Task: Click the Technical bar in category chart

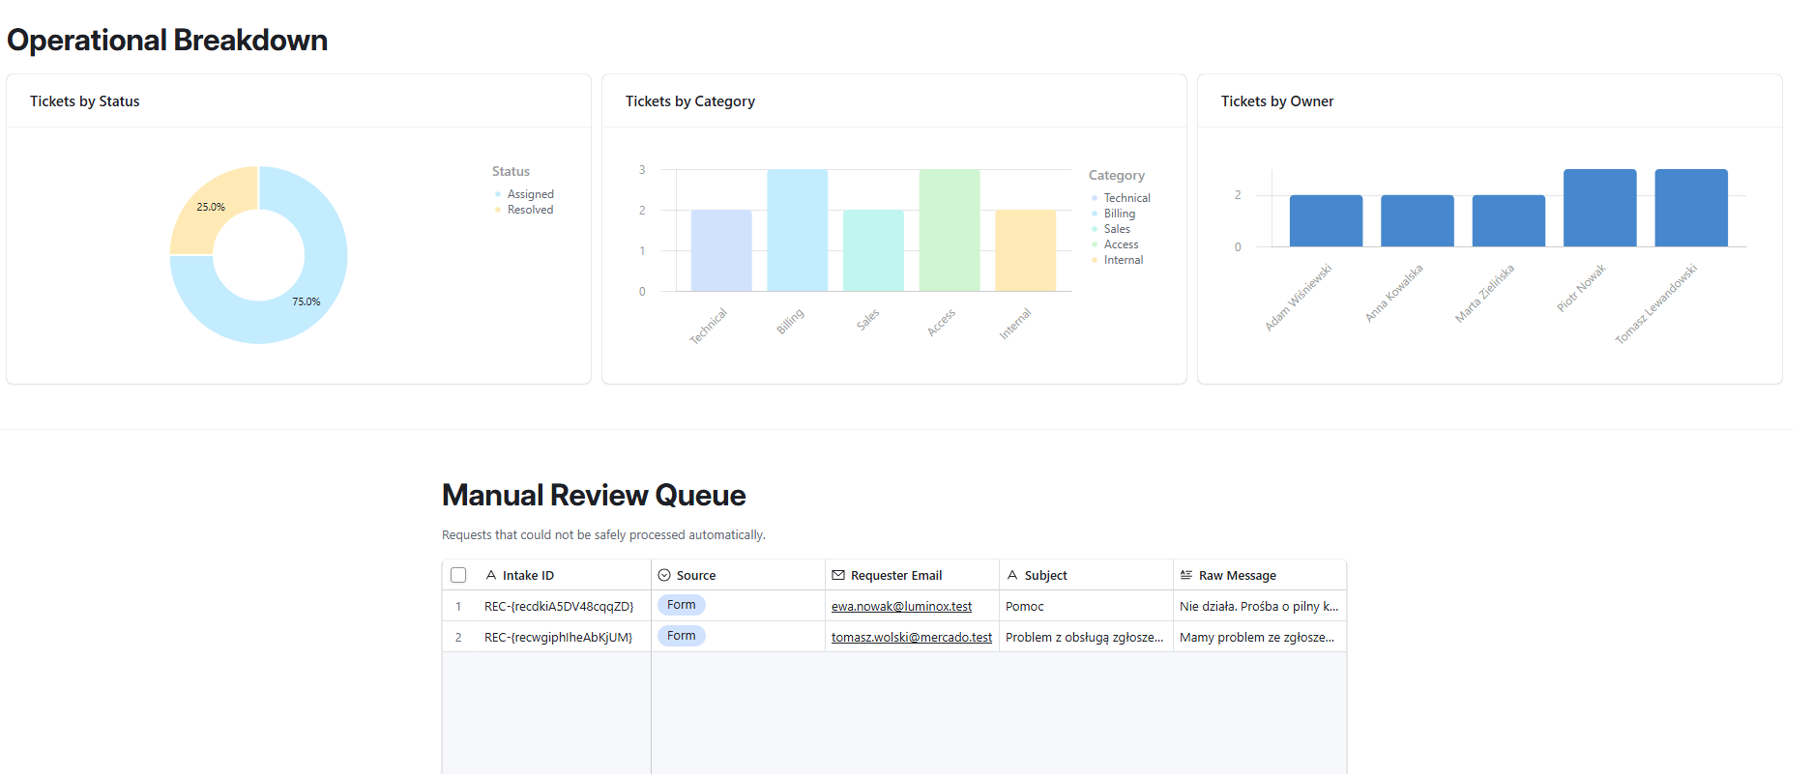Action: point(721,250)
